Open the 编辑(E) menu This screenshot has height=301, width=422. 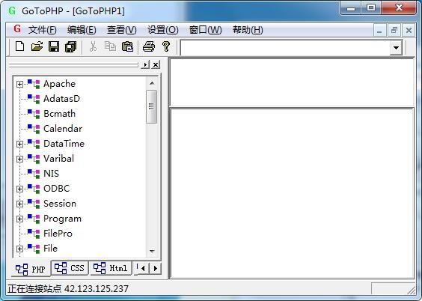[82, 30]
